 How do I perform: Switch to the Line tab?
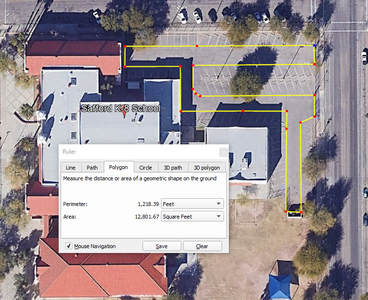click(71, 168)
